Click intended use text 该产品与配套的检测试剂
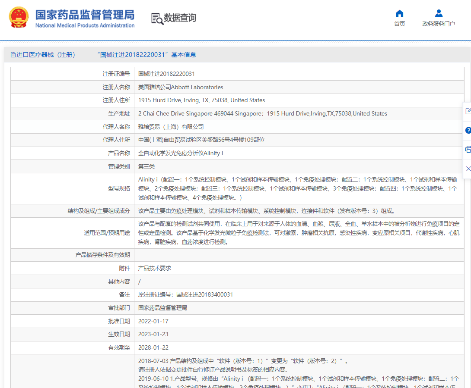Viewport: 471px width, 388px height. click(299, 233)
